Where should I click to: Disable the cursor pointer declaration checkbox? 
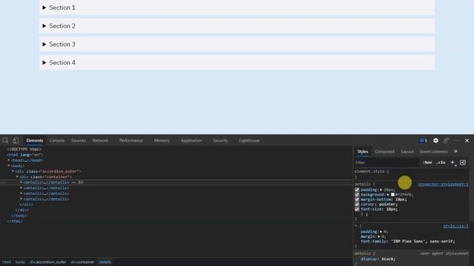[x=357, y=204]
